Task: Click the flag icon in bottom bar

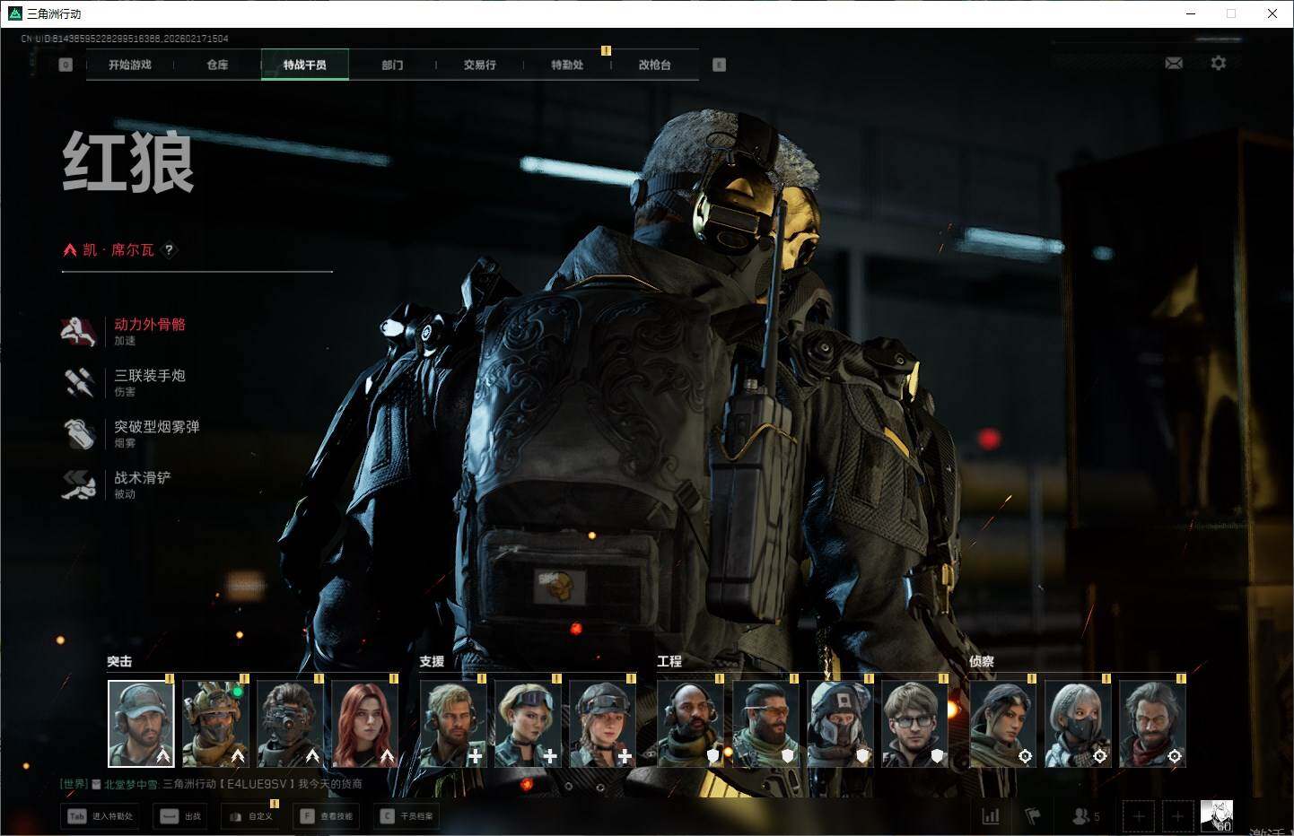Action: pos(1033,816)
